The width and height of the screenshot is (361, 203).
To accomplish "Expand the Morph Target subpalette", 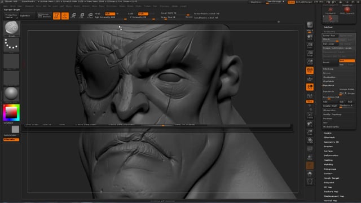I will (332, 178).
